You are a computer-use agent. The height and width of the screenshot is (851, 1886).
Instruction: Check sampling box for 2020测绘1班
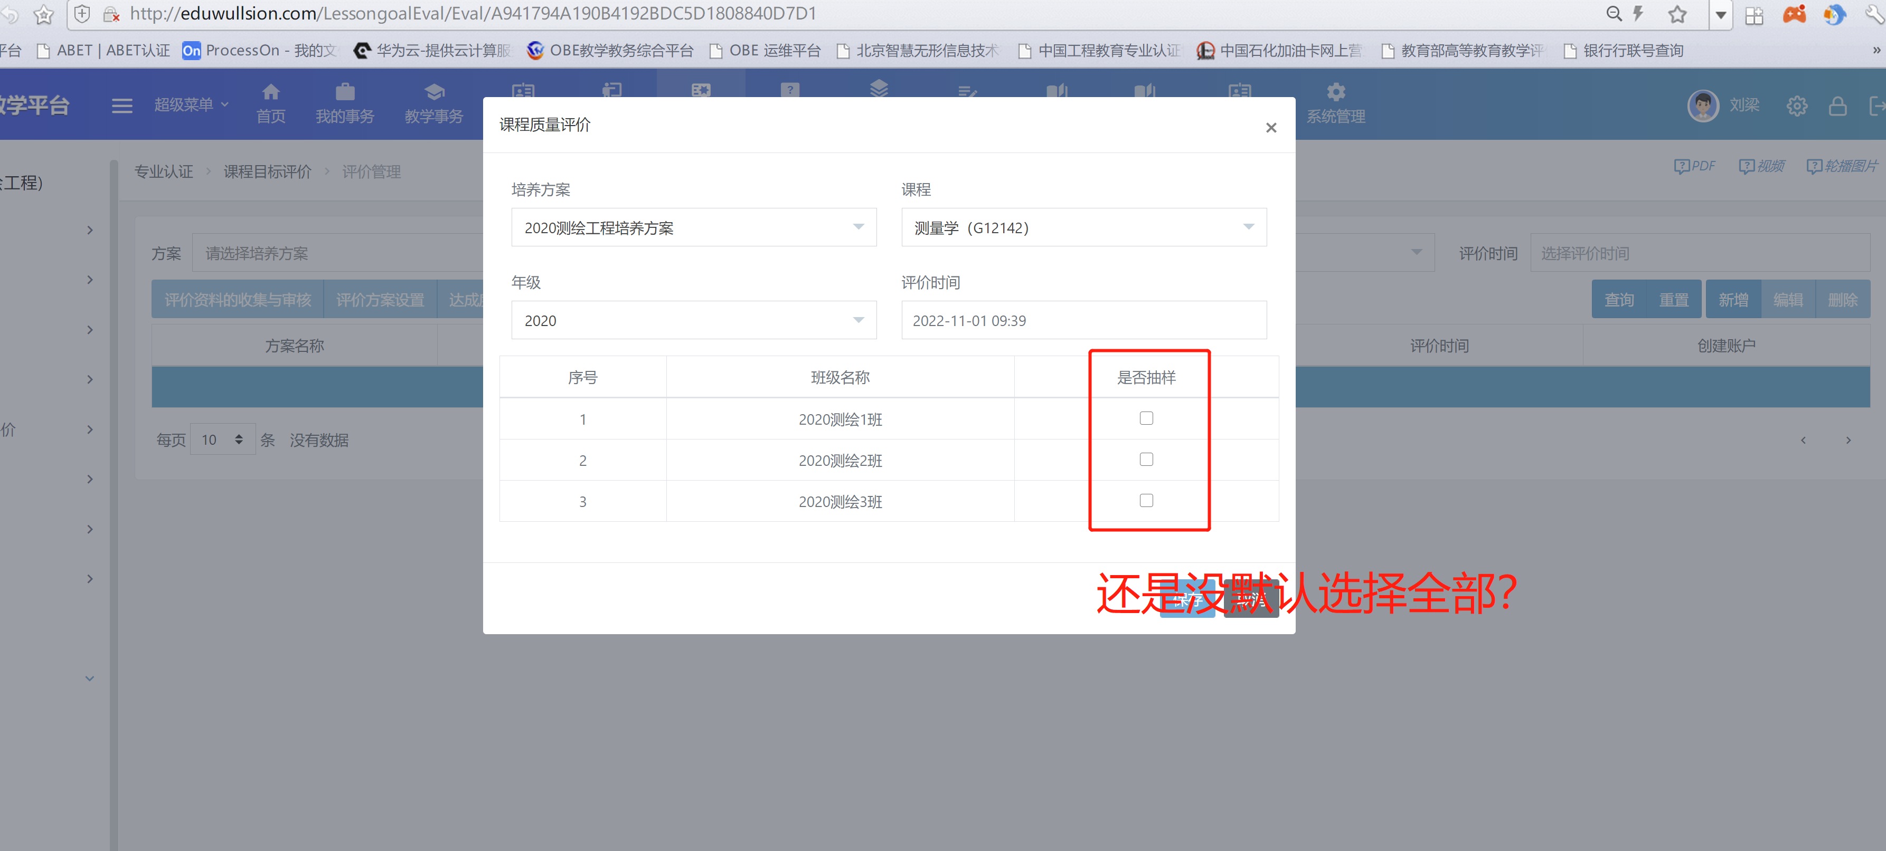1146,418
